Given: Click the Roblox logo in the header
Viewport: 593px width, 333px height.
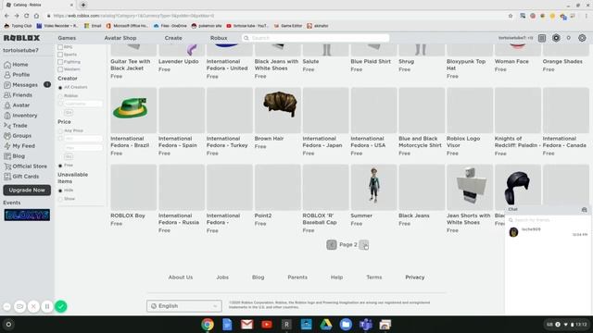Looking at the screenshot, I should pyautogui.click(x=21, y=38).
